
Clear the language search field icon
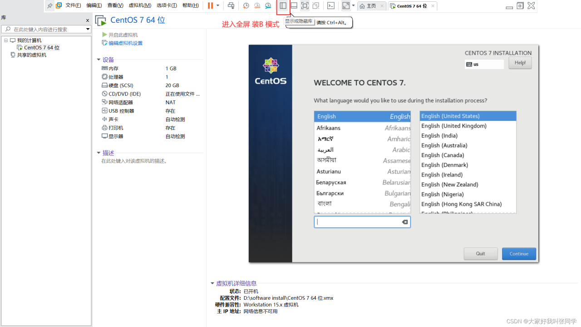[x=405, y=222]
